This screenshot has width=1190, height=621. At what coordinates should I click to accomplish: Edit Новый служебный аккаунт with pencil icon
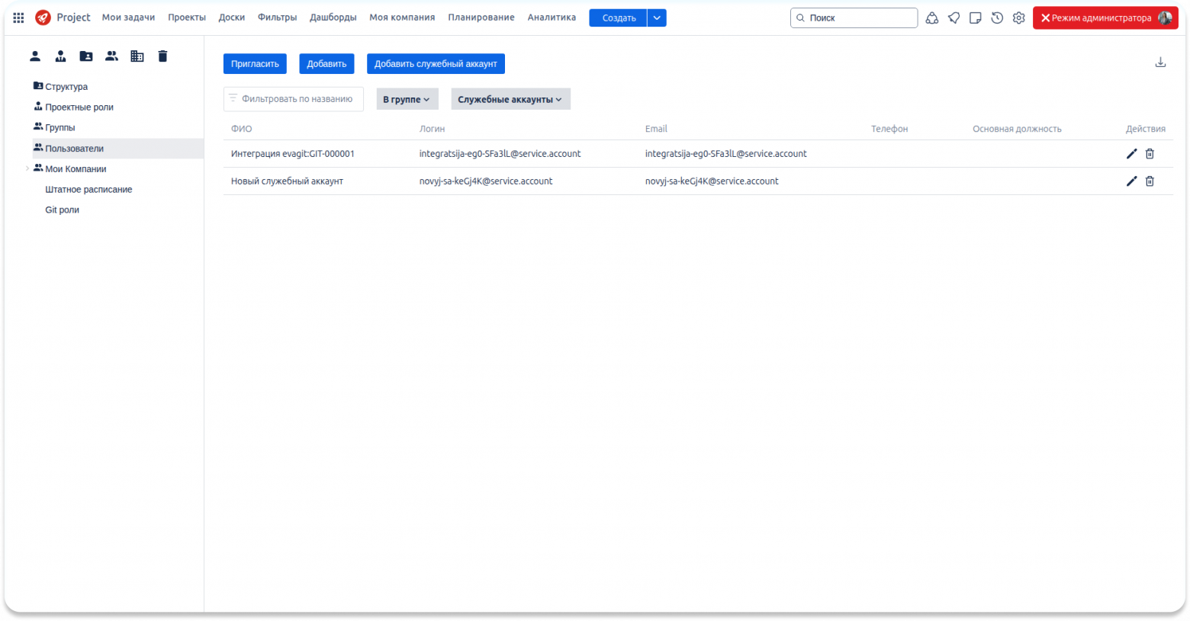(x=1132, y=181)
